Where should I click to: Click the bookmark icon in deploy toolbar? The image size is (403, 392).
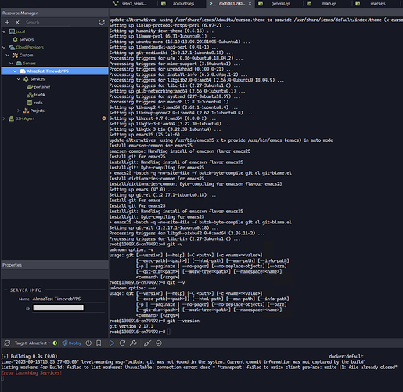click(99, 343)
